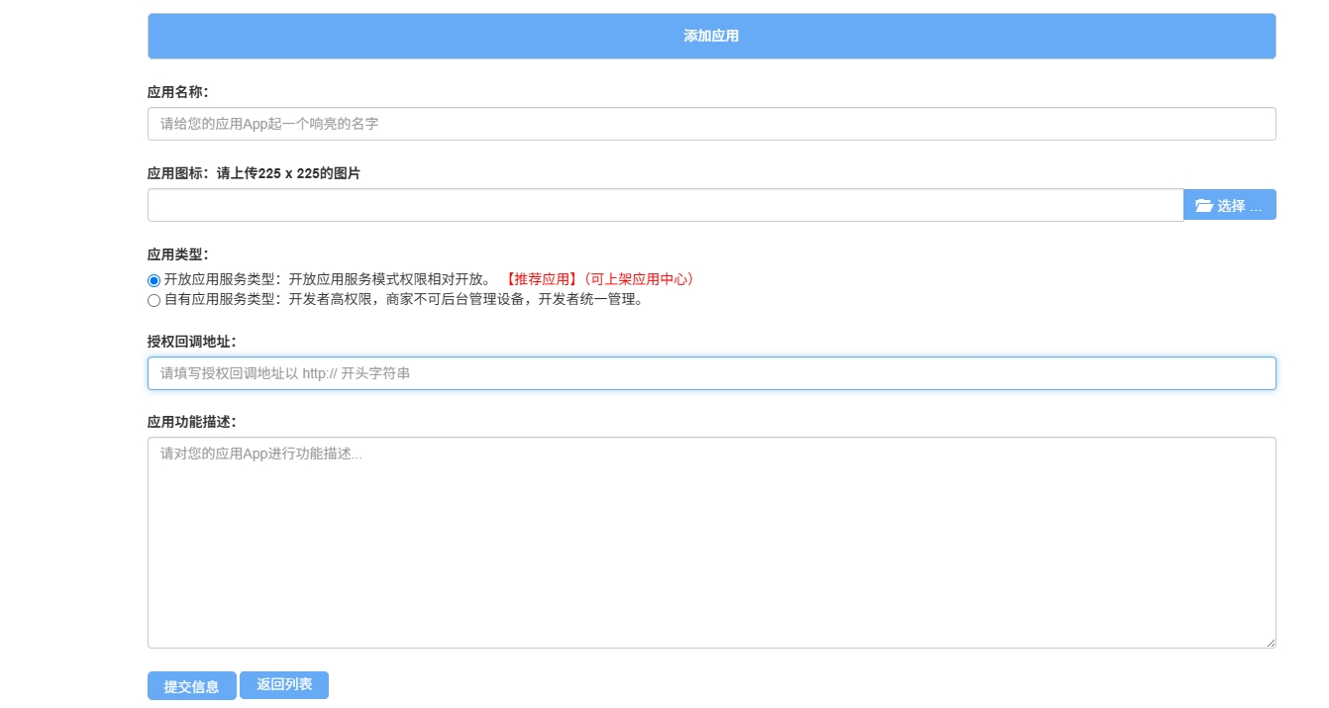Viewport: 1329px width, 708px height.
Task: Click the 应用图标 upload size label
Action: pyautogui.click(x=254, y=173)
